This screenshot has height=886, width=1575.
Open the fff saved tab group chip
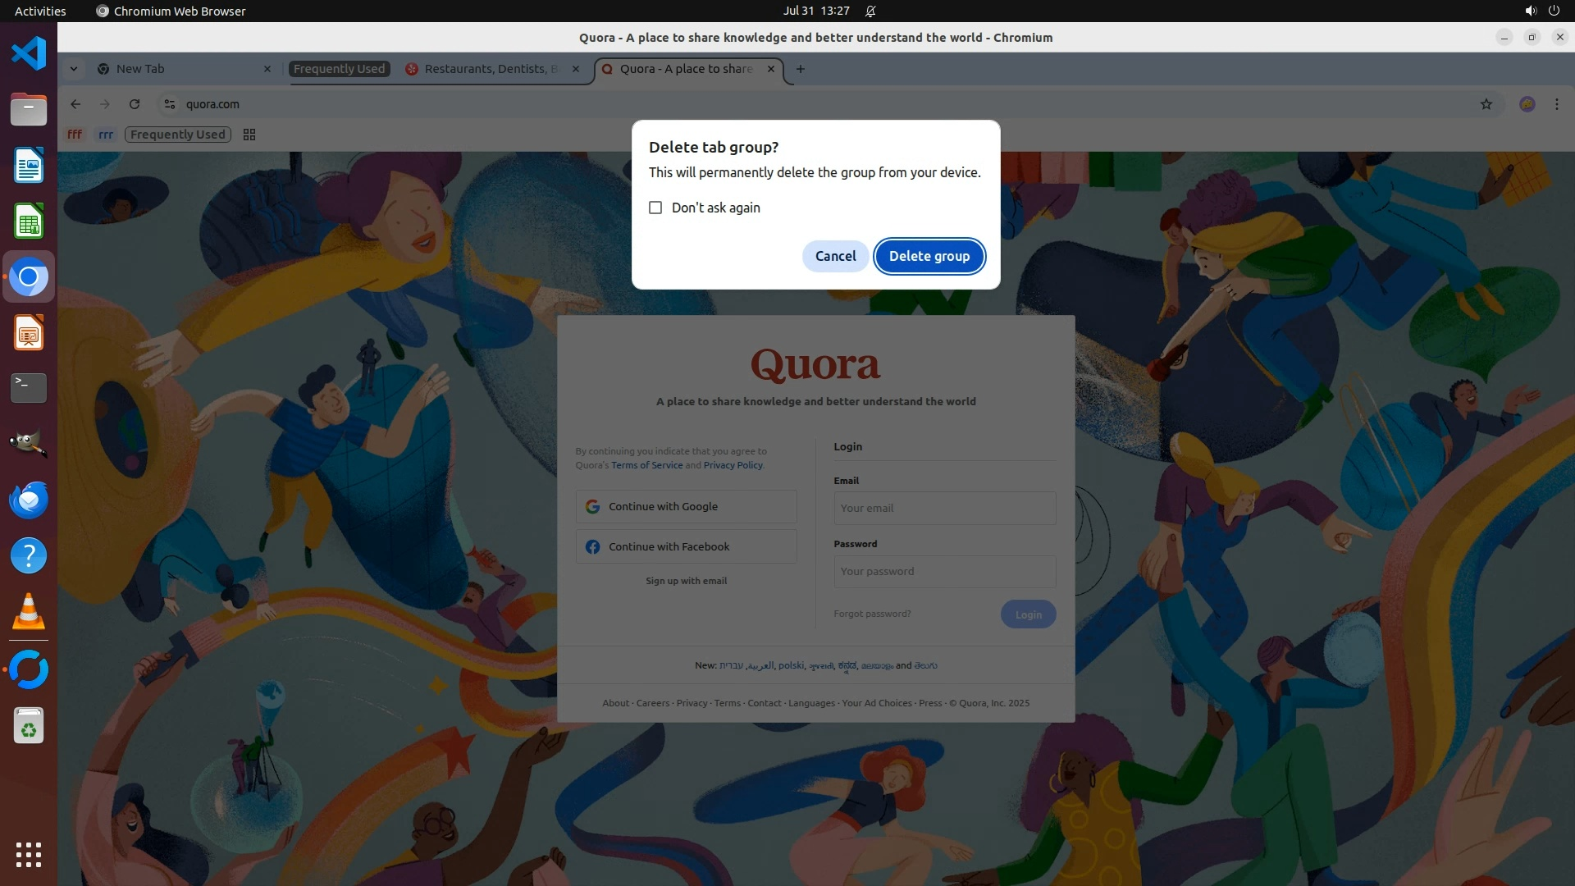point(75,135)
